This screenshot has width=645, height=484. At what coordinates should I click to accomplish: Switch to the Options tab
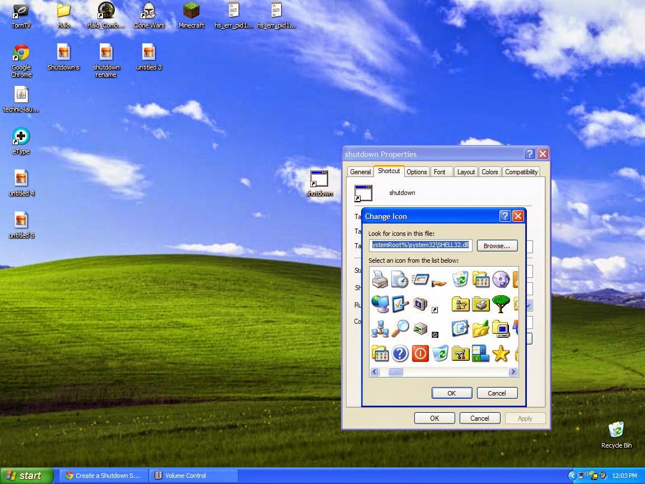pyautogui.click(x=417, y=172)
